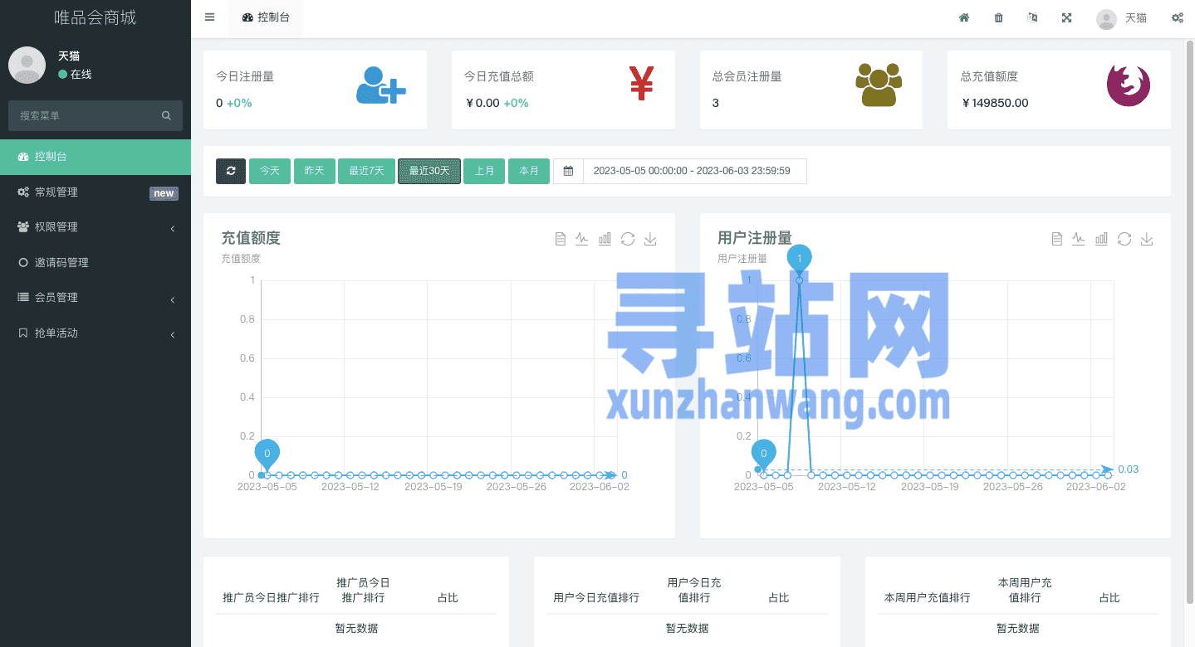Click the dark refresh button in date filter
The width and height of the screenshot is (1195, 647).
tap(231, 171)
